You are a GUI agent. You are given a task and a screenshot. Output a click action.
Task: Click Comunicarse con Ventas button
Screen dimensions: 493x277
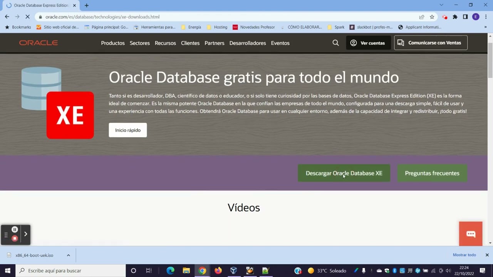[431, 43]
